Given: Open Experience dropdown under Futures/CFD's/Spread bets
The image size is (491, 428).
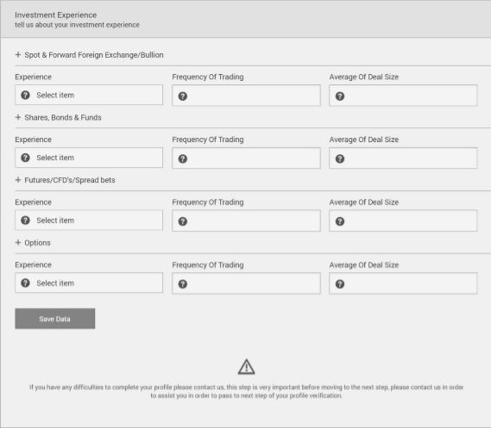Looking at the screenshot, I should pos(89,220).
